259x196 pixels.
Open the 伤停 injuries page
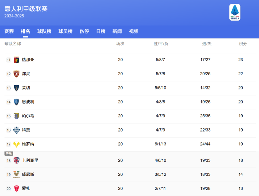[84, 31]
